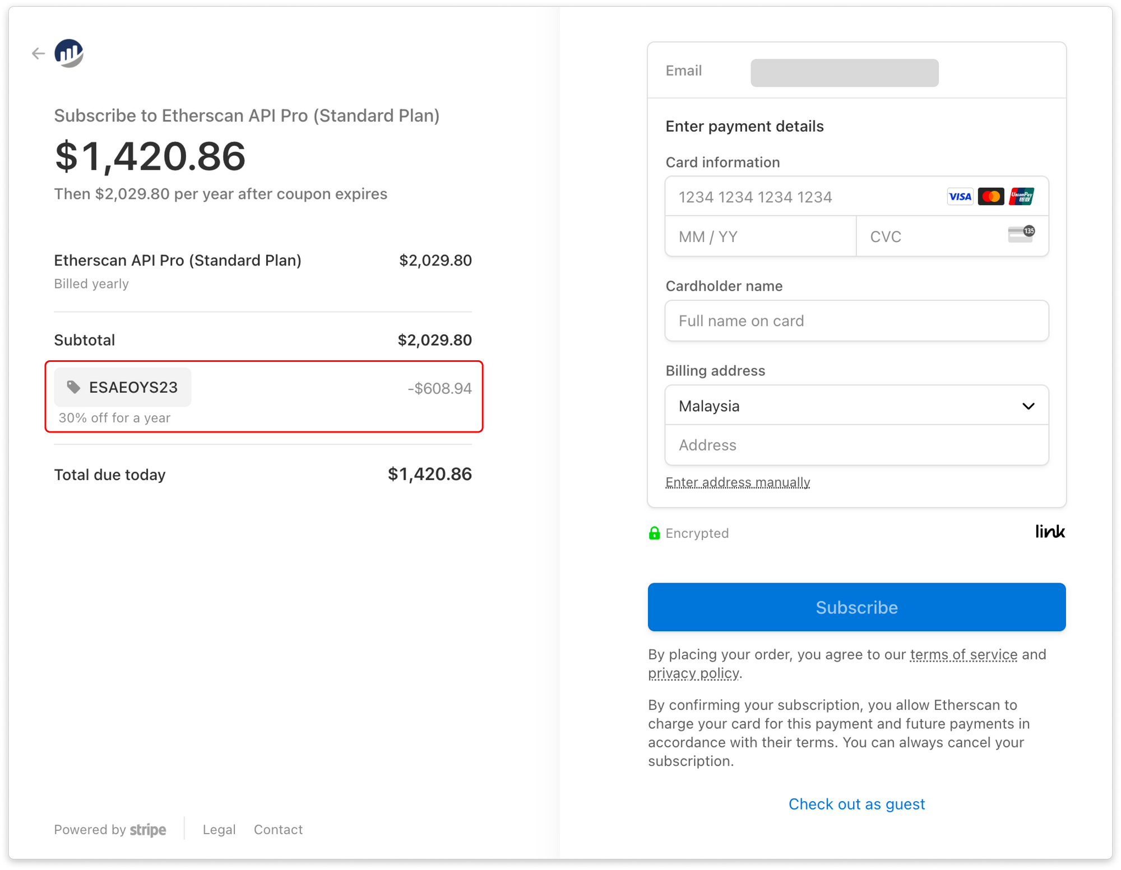This screenshot has height=870, width=1121.
Task: Click the coupon tag icon
Action: (73, 387)
